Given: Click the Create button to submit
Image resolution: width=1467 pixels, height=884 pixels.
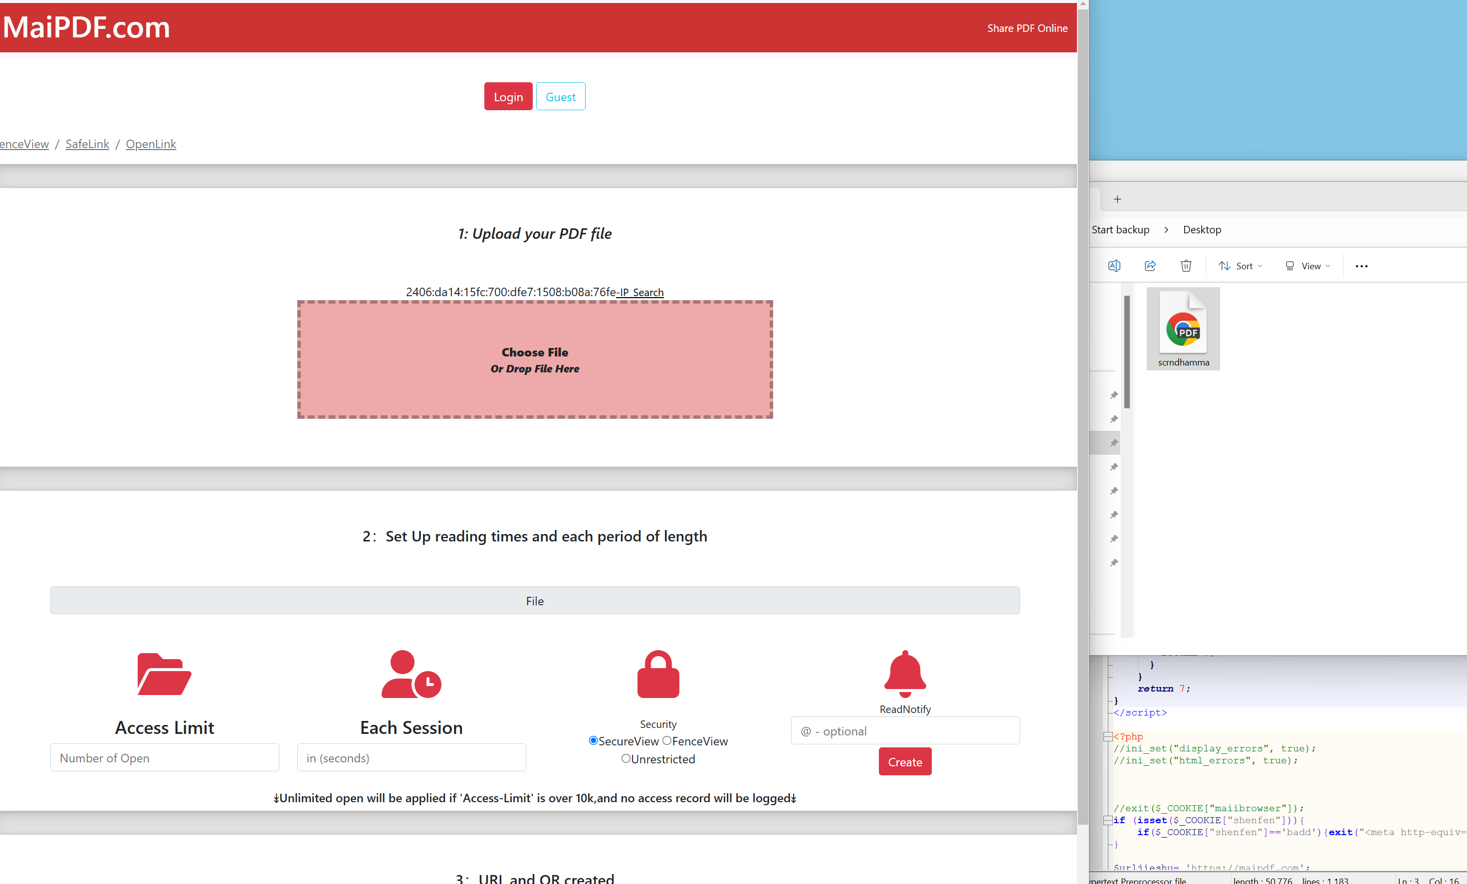Looking at the screenshot, I should coord(903,761).
